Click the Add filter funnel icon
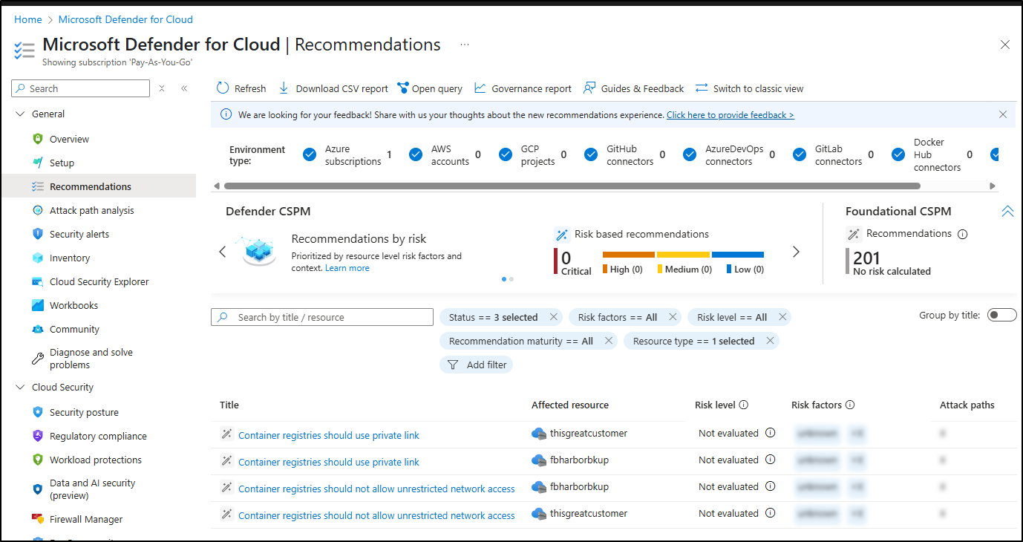This screenshot has height=542, width=1023. click(x=453, y=365)
